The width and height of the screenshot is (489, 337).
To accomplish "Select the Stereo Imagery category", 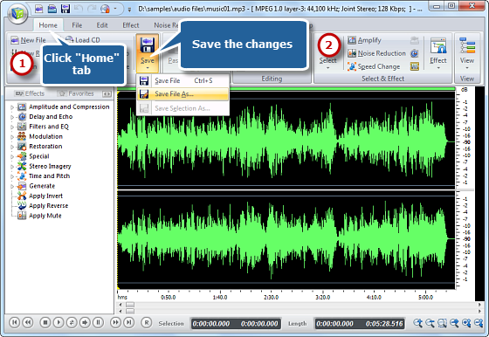I will (x=50, y=166).
